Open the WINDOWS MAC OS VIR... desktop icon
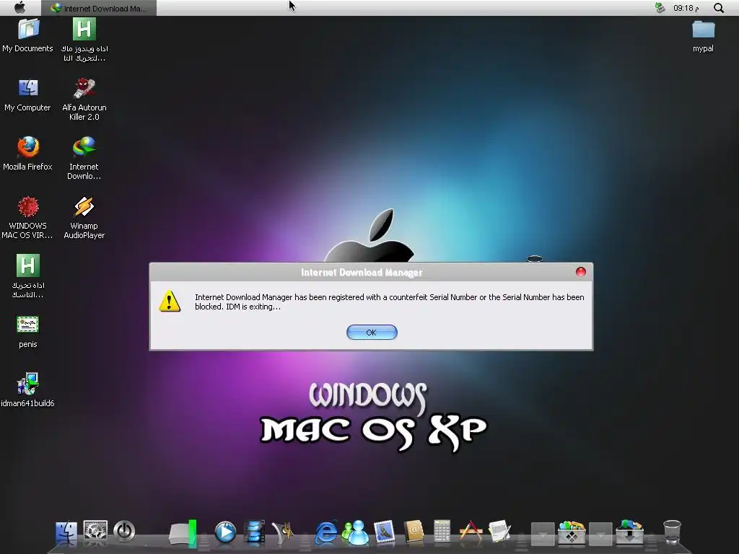The image size is (739, 554). click(x=28, y=217)
